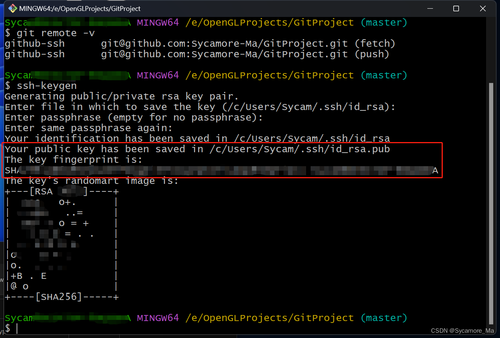Click the github-ssh (fetch) remote line

(x=200, y=44)
